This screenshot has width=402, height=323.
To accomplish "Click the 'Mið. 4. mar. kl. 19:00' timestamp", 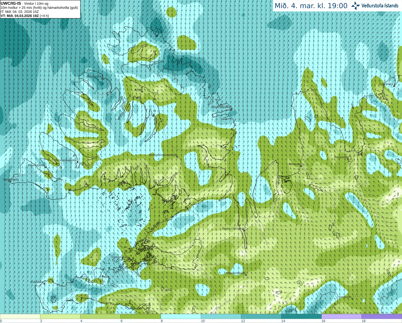I will point(311,6).
